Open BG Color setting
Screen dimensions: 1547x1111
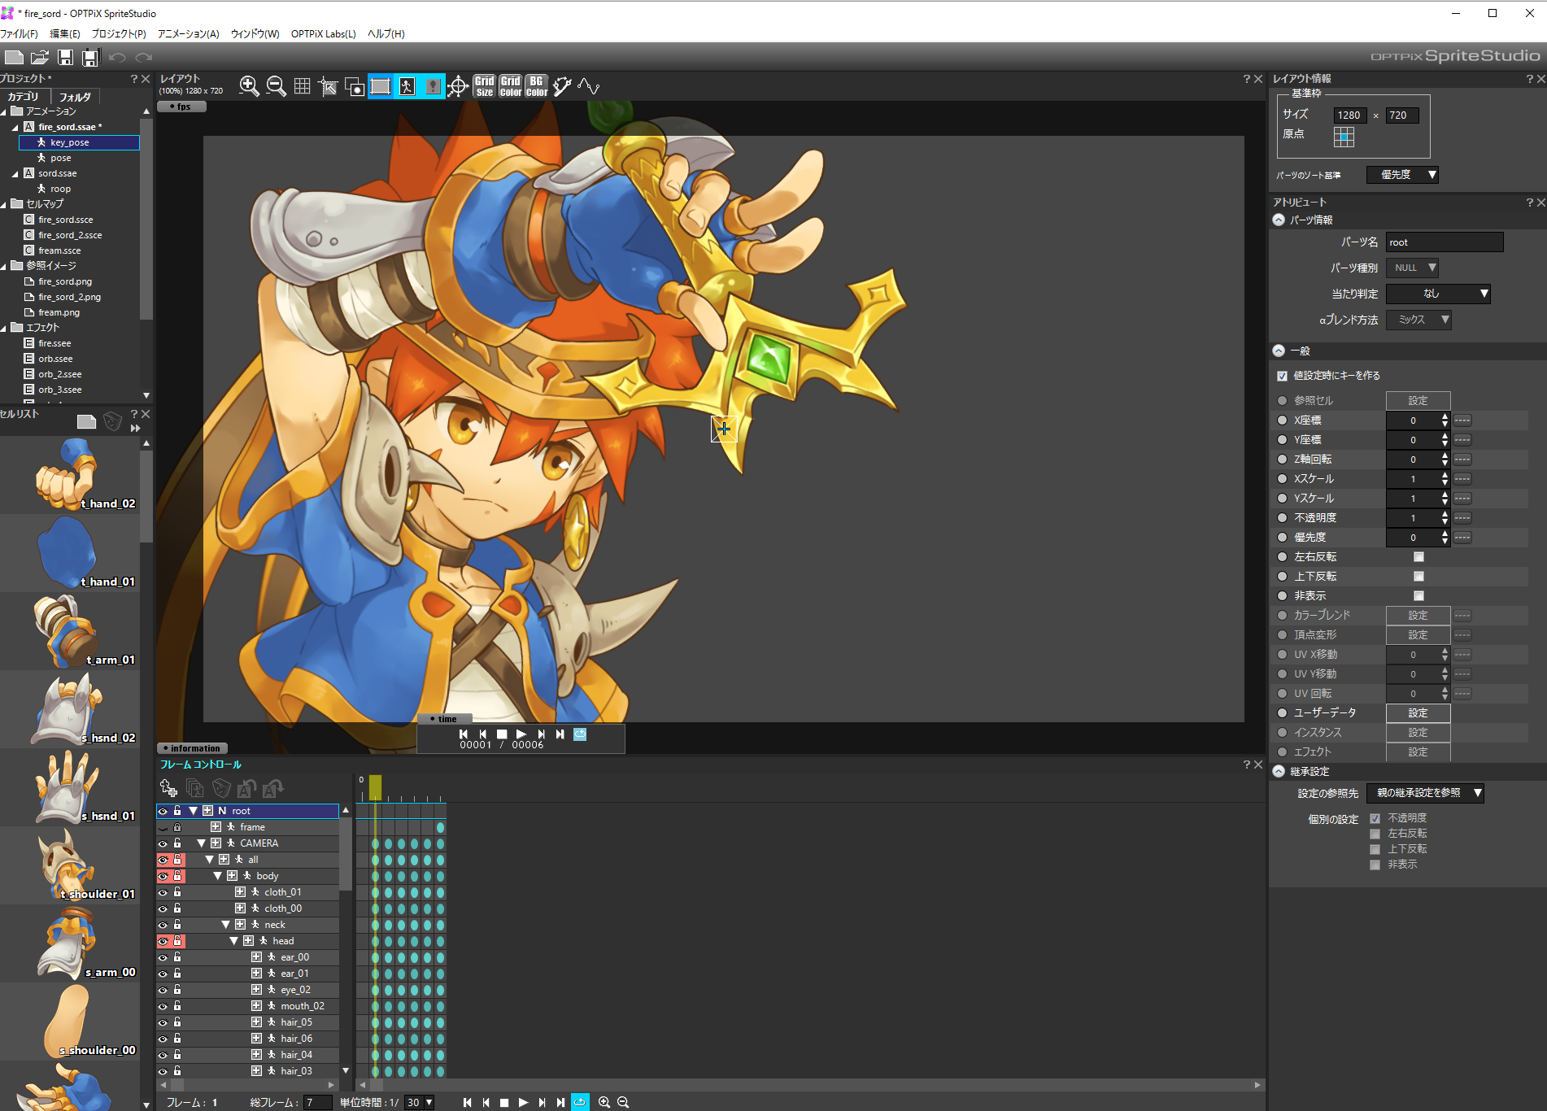tap(537, 86)
